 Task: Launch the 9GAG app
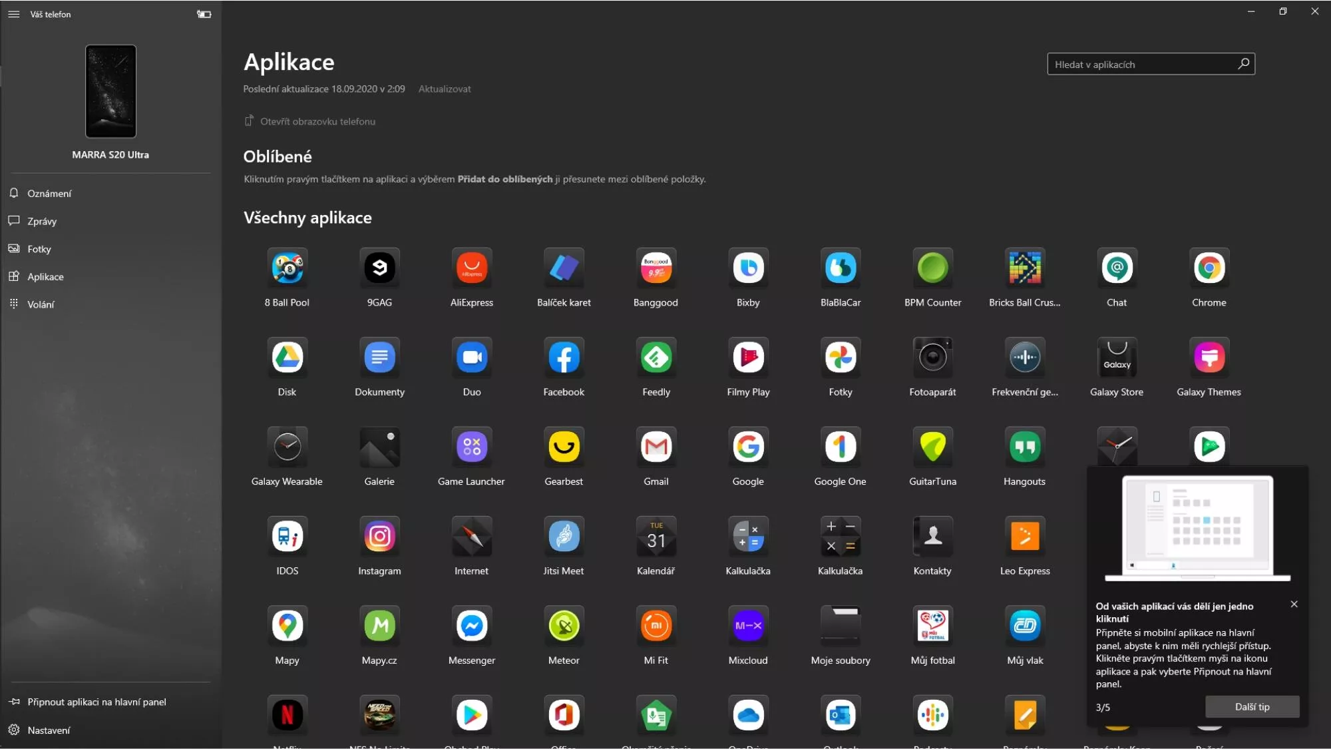point(379,268)
